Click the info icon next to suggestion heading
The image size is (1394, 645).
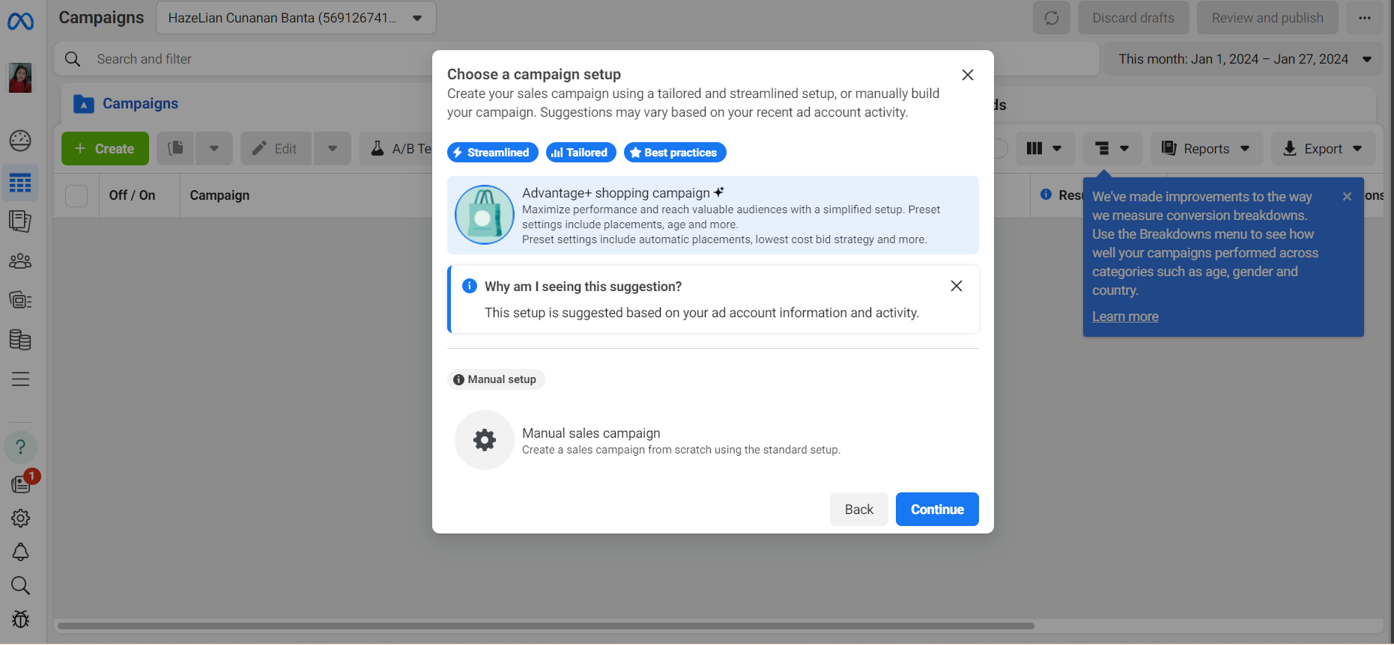click(x=470, y=286)
